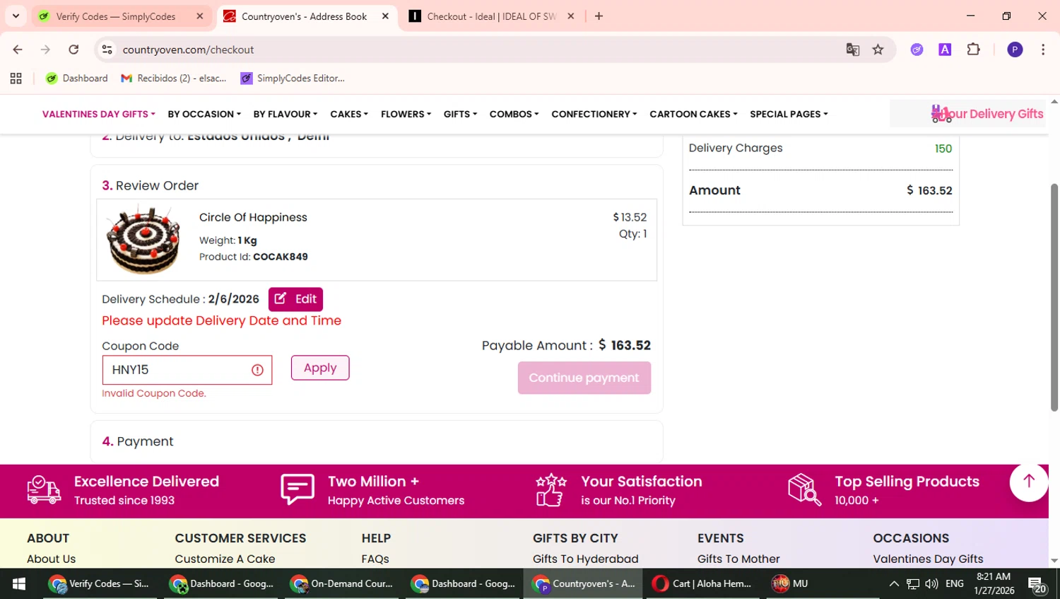Close the Checkout - Ideal tab
Image resolution: width=1060 pixels, height=599 pixels.
(571, 16)
